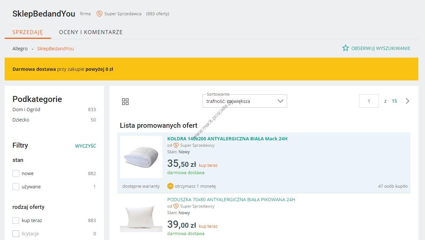Check the 'licytacje' offer type checkbox

coord(16,234)
